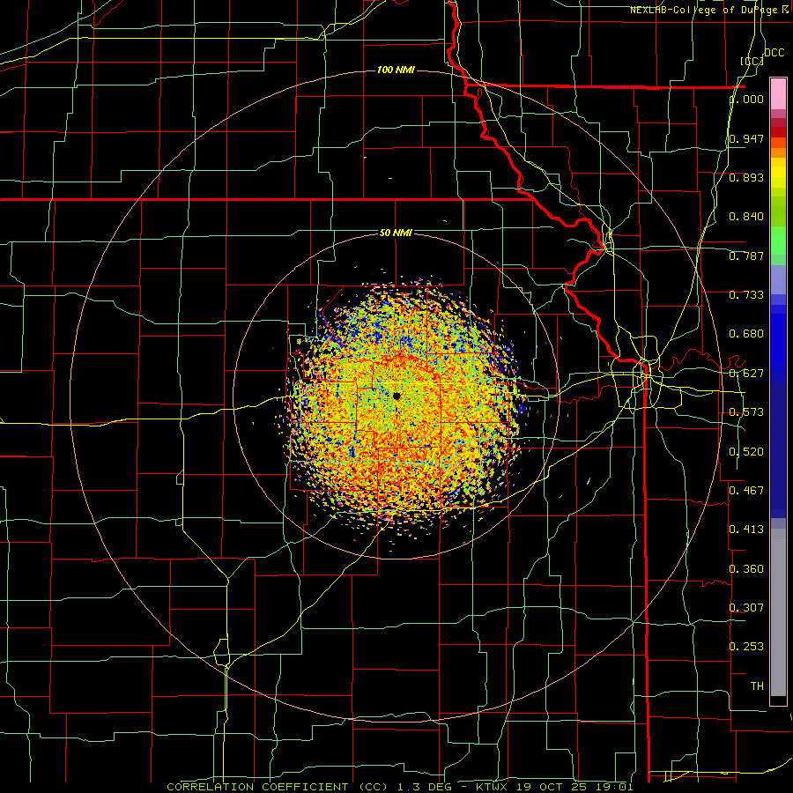Click the 19:01 time stamp
The height and width of the screenshot is (793, 793).
click(612, 787)
